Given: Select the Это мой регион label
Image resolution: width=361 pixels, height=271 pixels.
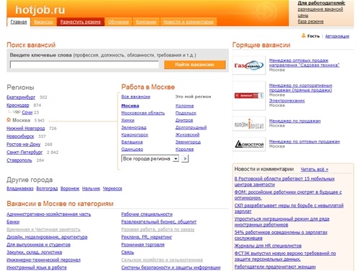Looking at the screenshot, I should pos(193,97).
